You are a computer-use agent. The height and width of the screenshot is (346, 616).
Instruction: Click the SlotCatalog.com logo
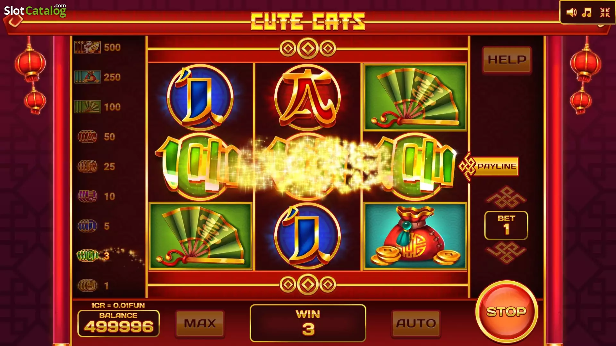[35, 11]
